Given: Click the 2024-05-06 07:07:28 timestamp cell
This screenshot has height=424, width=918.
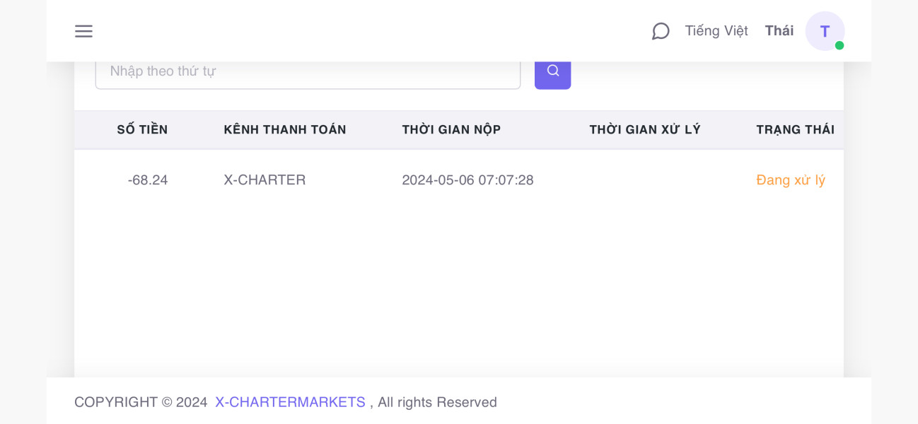Looking at the screenshot, I should [467, 180].
